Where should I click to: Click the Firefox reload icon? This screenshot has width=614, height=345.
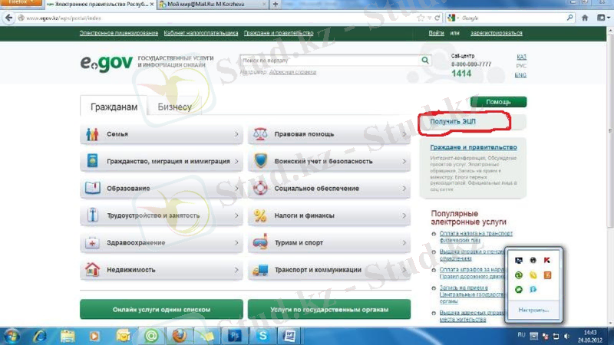437,18
